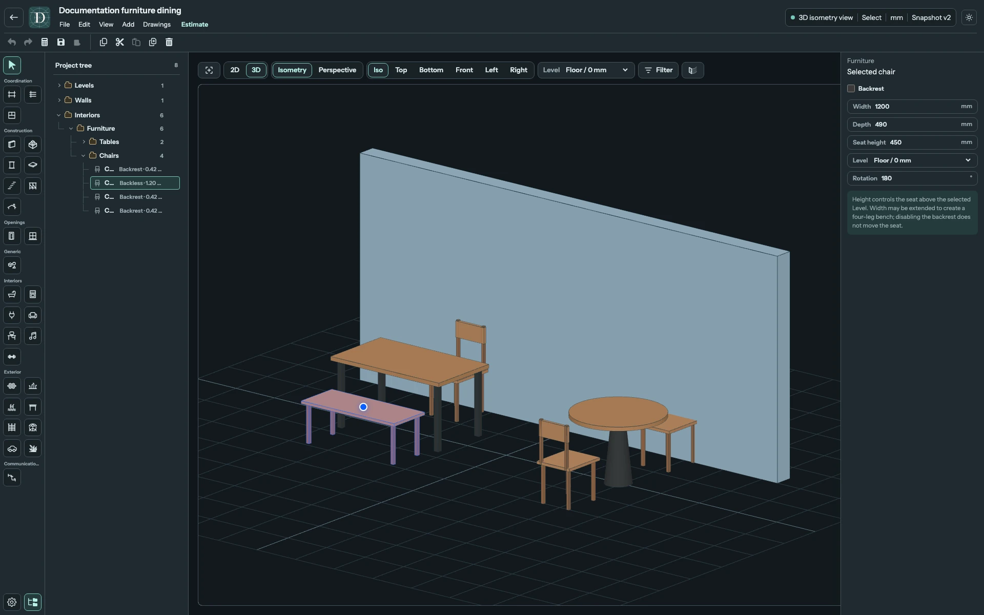This screenshot has height=615, width=984.
Task: Pick the car vehicle tool
Action: click(12, 448)
